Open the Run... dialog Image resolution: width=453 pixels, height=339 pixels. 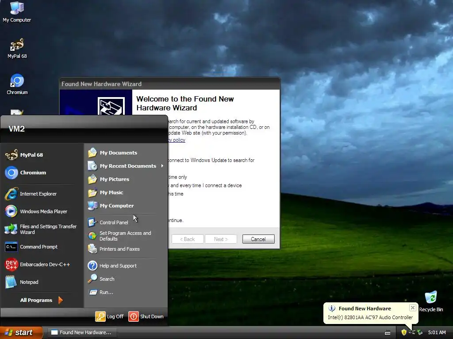[126, 292]
